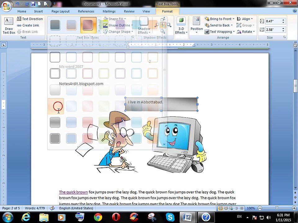Switch to Full Screen Reading view
Viewport: 298px width, 223px height.
(x=226, y=208)
